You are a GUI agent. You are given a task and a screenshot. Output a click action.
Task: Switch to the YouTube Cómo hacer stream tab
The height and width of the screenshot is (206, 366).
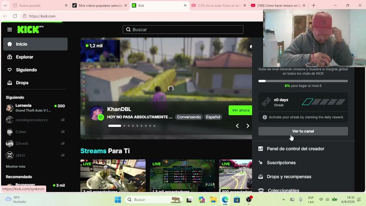[278, 5]
